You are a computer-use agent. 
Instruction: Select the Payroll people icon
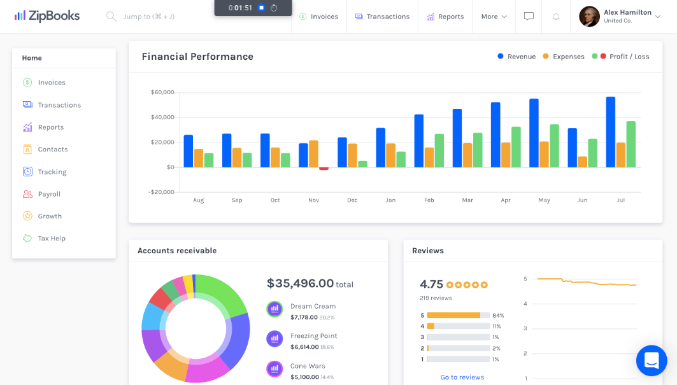pos(26,193)
